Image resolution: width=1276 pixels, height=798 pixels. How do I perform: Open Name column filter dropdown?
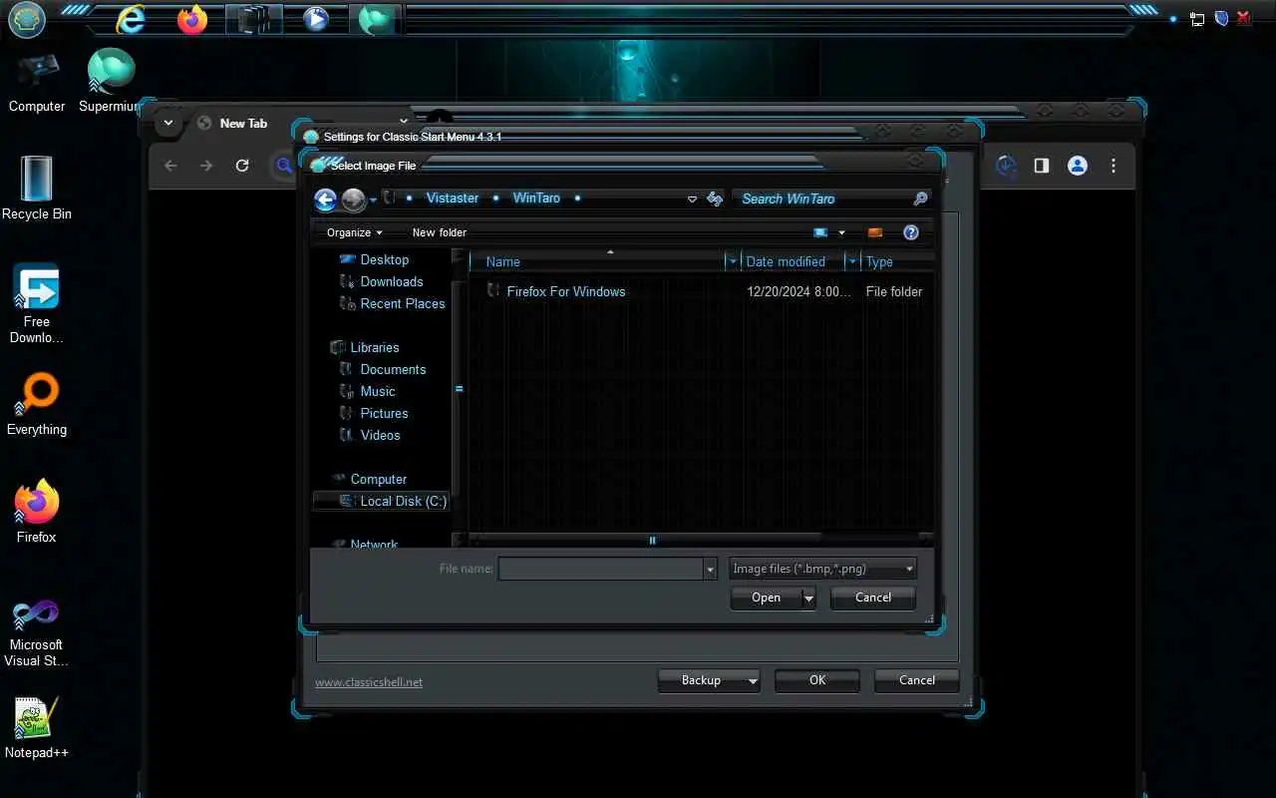pyautogui.click(x=733, y=261)
